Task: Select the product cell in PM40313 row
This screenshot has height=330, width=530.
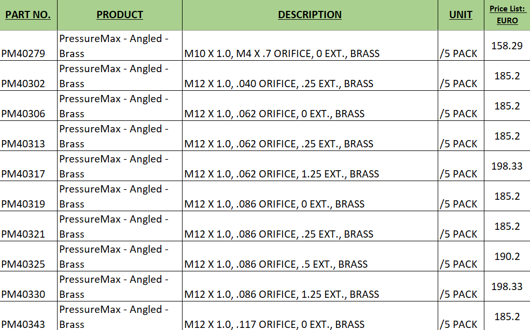Action: 120,136
